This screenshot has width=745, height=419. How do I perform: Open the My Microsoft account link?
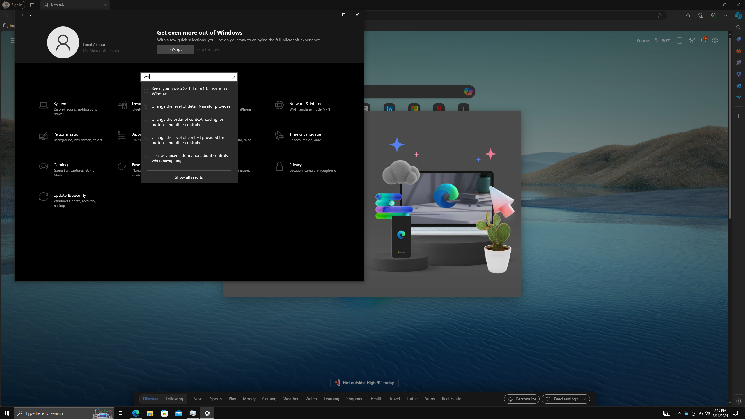102,51
